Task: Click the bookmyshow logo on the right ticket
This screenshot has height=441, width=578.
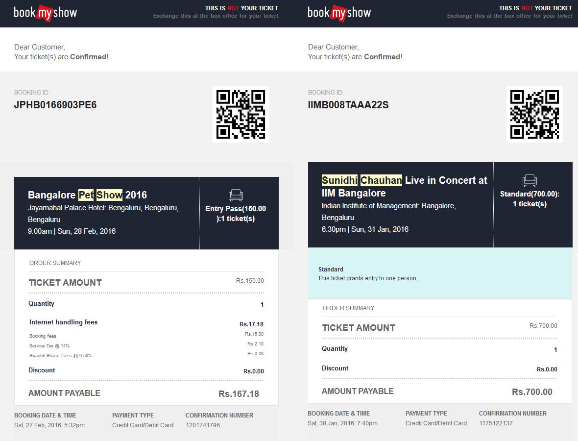Action: (x=339, y=13)
